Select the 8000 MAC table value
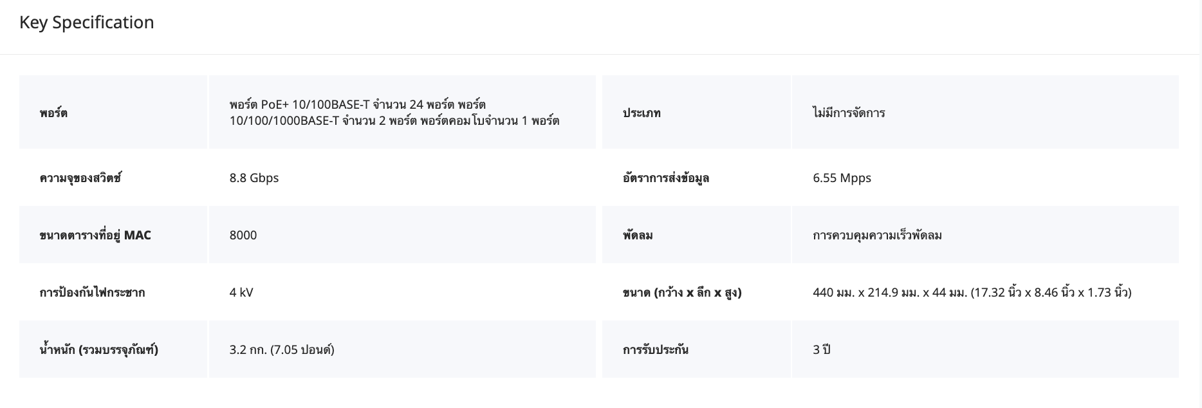Image resolution: width=1202 pixels, height=408 pixels. (243, 235)
